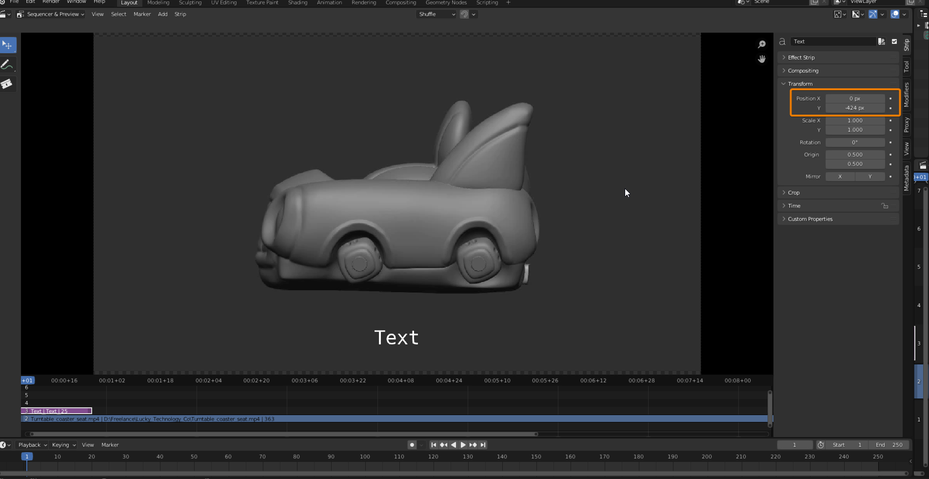This screenshot has height=479, width=929.
Task: Toggle the Text strip mute checkbox
Action: click(x=894, y=41)
